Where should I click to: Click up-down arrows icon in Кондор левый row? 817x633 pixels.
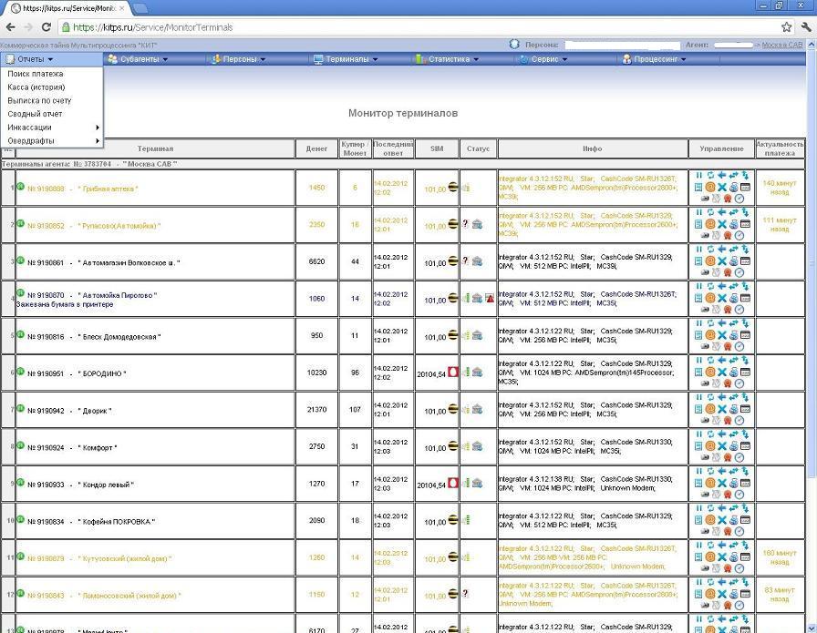[x=745, y=471]
